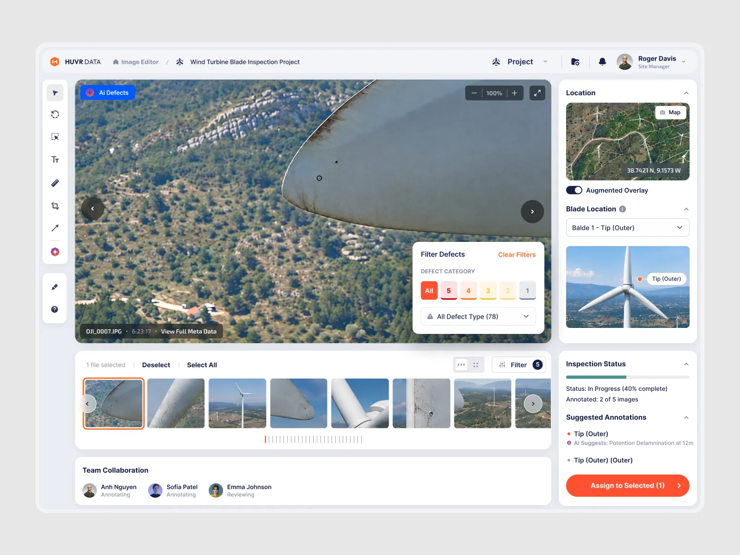
Task: Filter defects by category 5
Action: [x=449, y=290]
